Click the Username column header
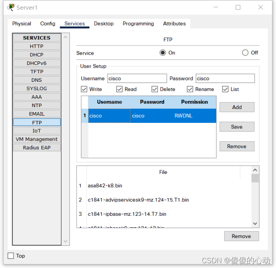The height and width of the screenshot is (268, 276). (x=109, y=102)
